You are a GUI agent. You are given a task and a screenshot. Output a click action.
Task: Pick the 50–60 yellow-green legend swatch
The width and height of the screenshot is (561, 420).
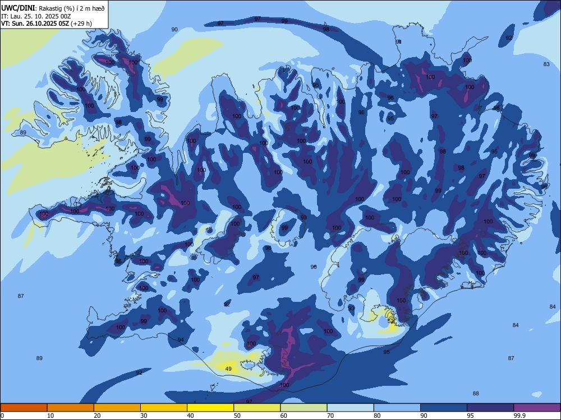(257, 408)
